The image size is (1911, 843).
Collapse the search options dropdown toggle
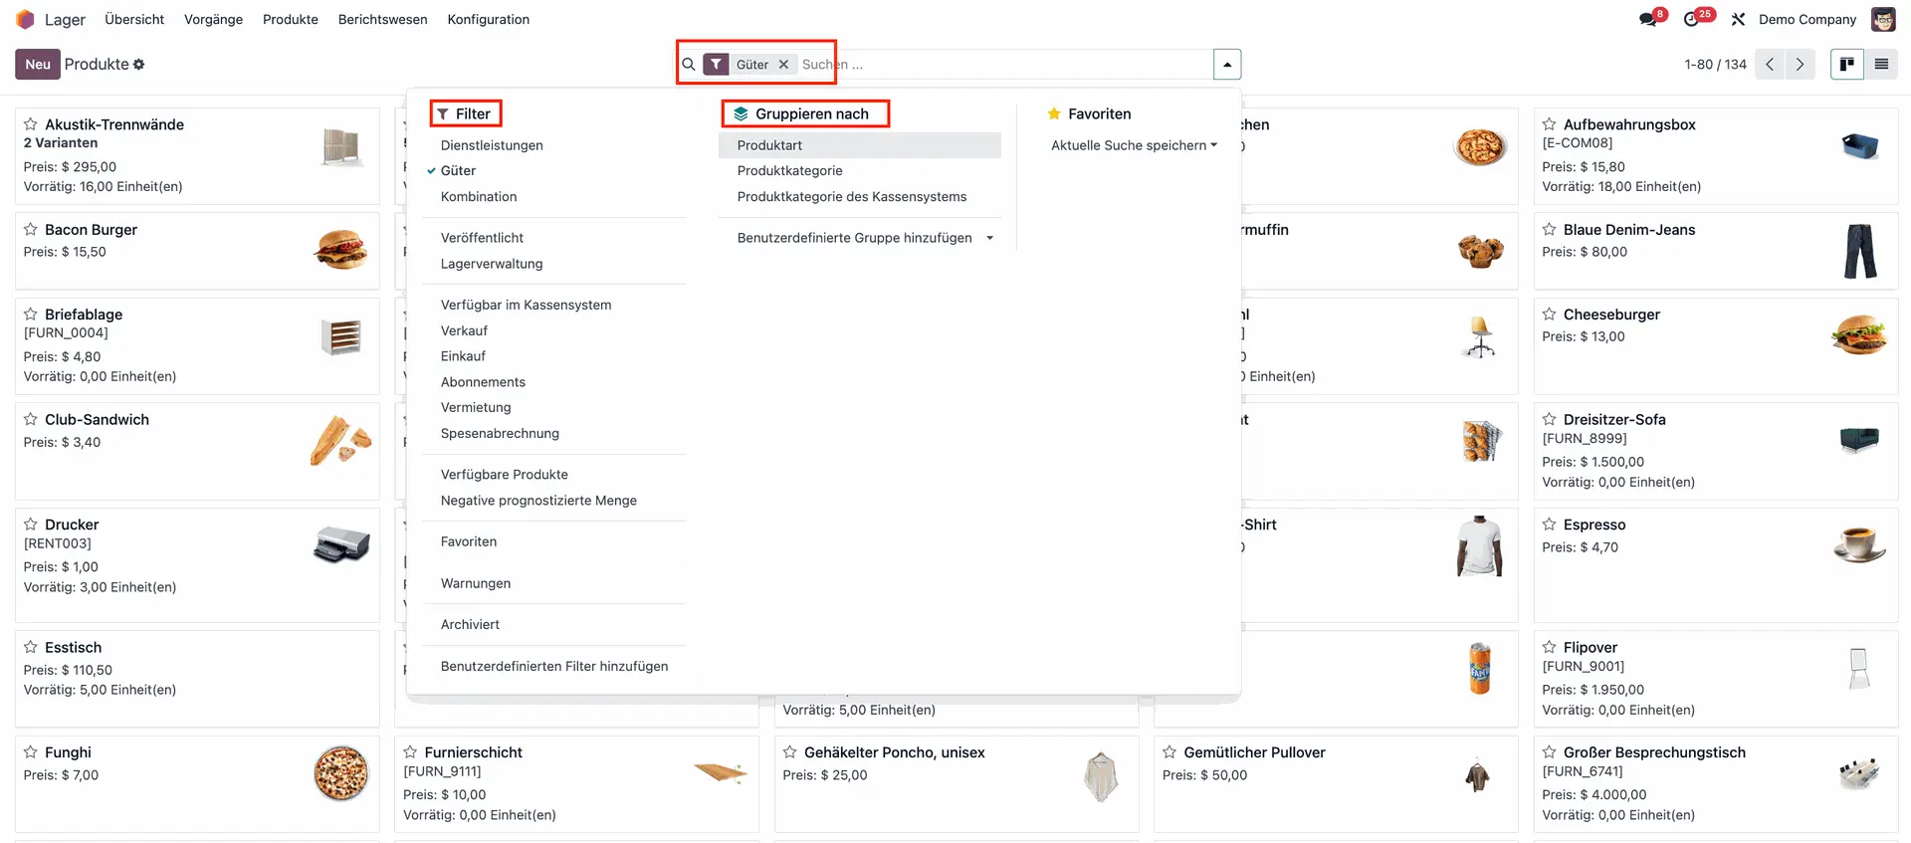1227,65
